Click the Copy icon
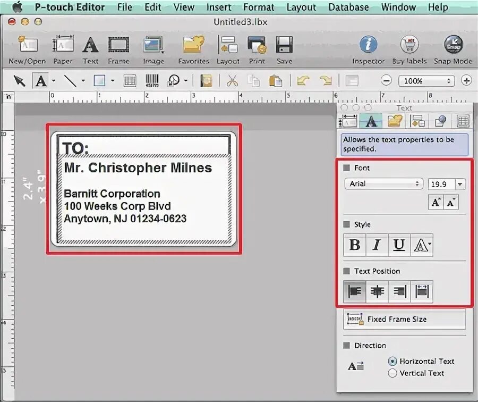 tap(254, 81)
